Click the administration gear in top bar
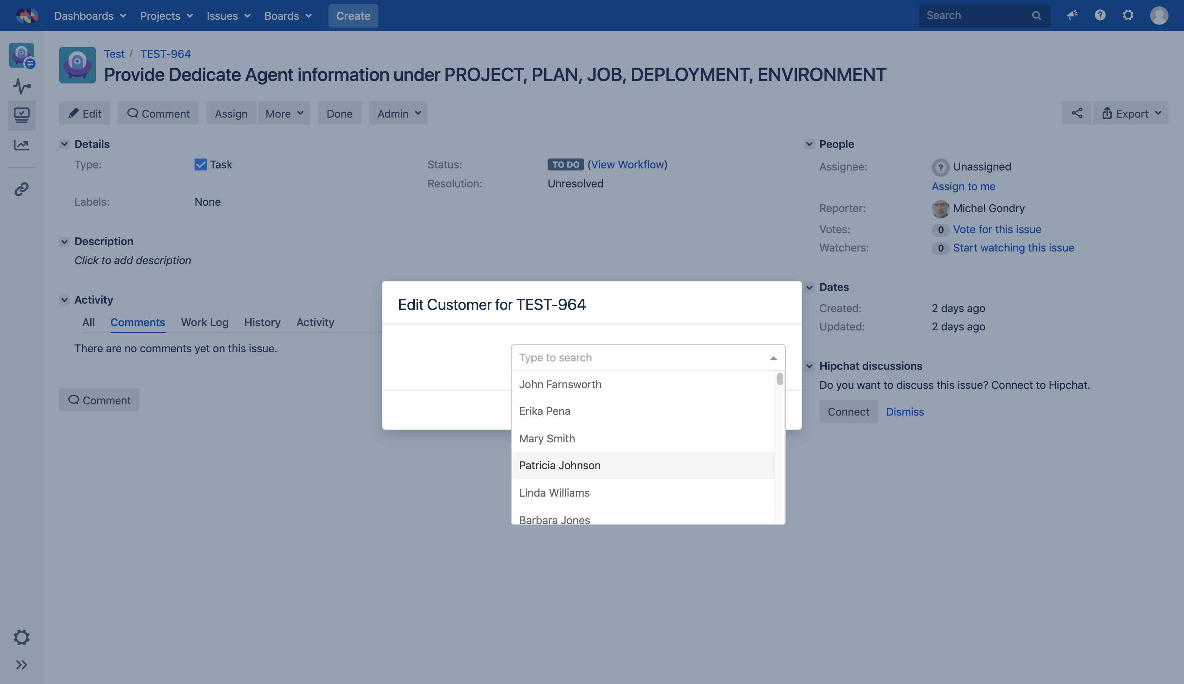 click(x=1128, y=15)
